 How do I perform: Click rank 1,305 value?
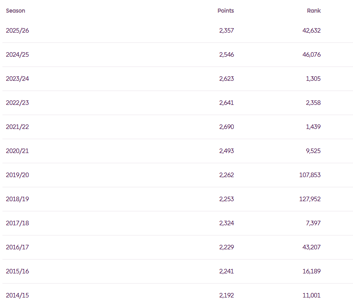coord(313,79)
